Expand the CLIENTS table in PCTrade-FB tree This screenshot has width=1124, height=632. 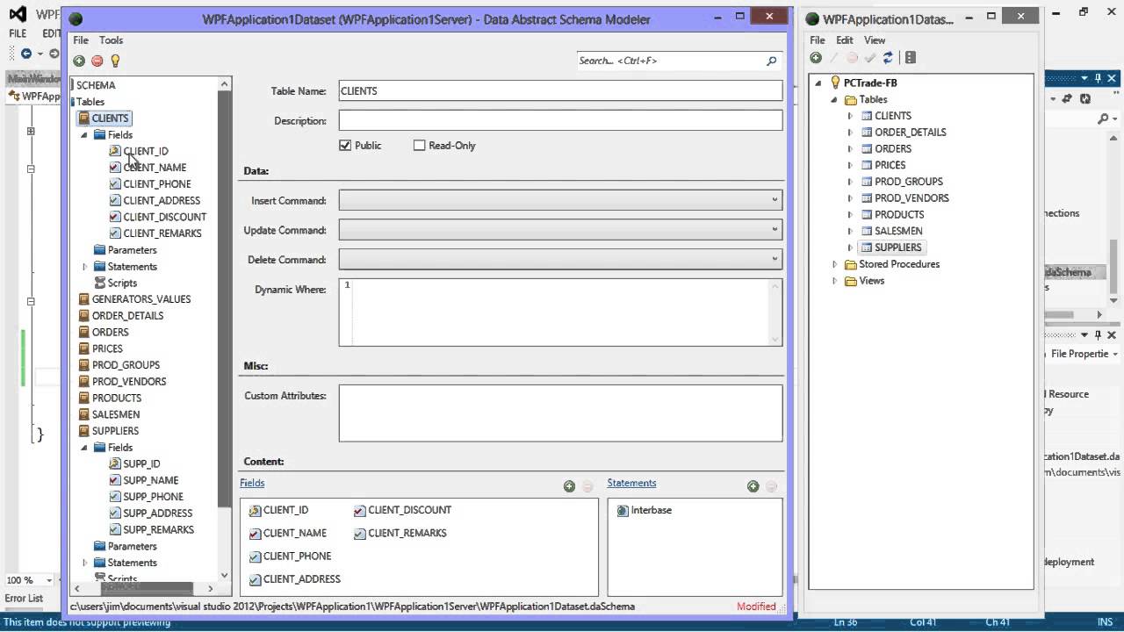pos(850,116)
